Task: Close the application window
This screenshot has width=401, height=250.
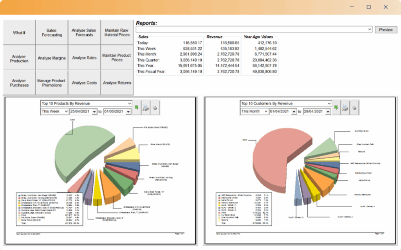Action: point(386,7)
